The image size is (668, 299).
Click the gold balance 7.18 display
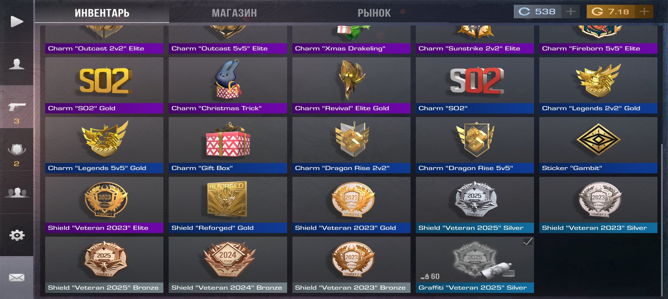tap(611, 12)
